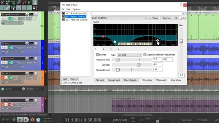Click the Remove band button

coord(114,80)
